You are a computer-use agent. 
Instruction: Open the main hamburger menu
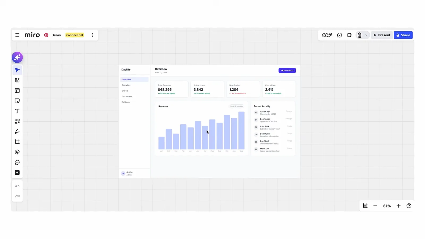(17, 35)
